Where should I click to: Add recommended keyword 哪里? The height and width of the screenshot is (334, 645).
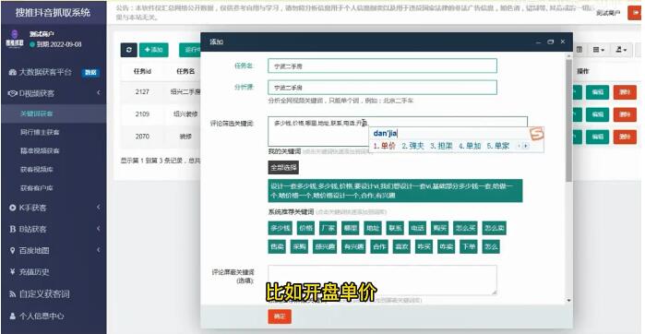click(350, 228)
